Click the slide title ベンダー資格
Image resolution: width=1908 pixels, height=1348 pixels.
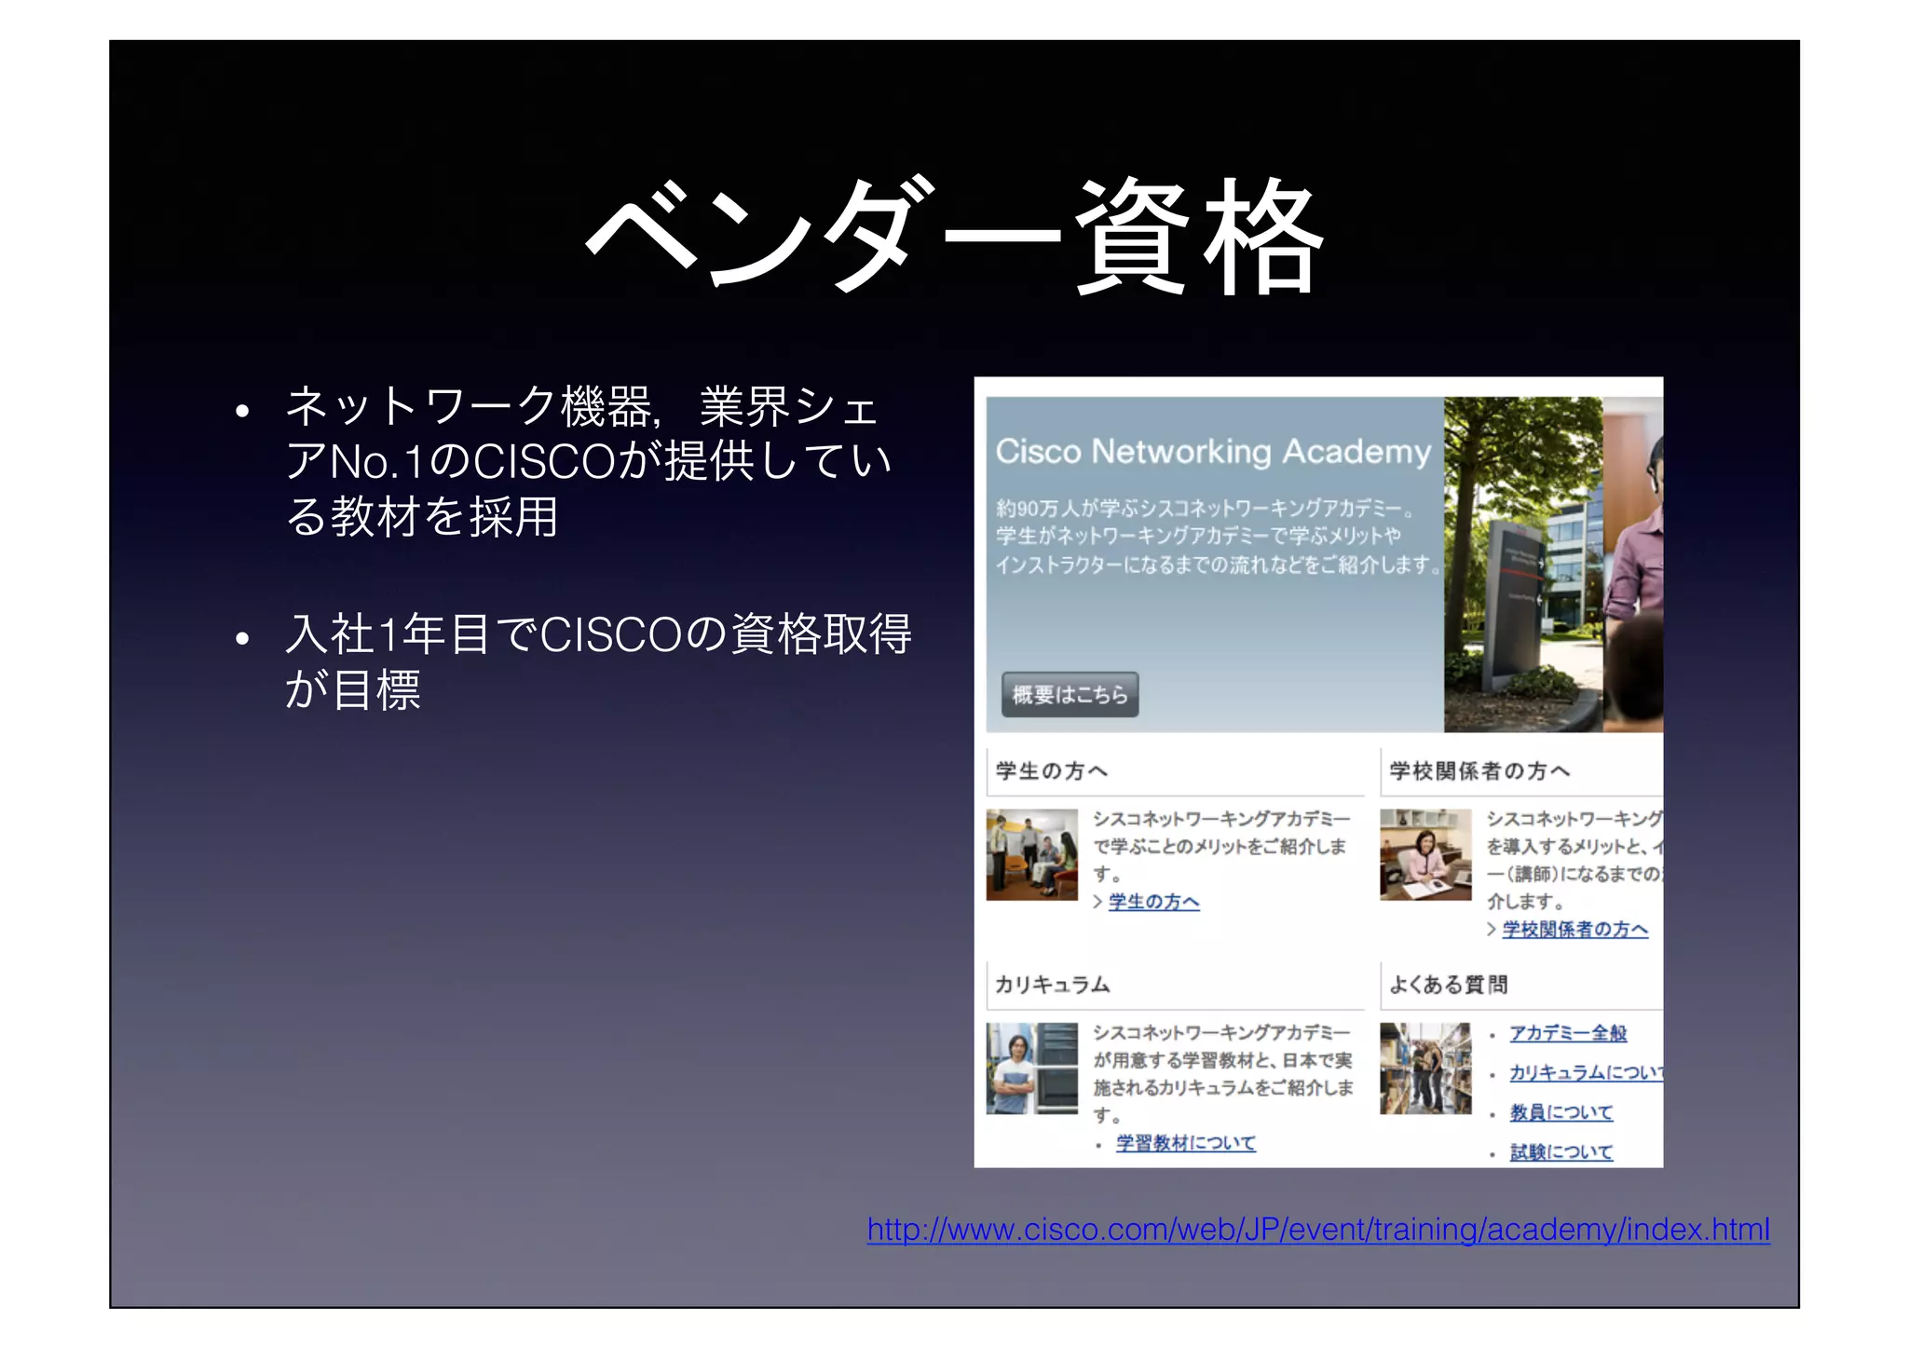point(954,236)
